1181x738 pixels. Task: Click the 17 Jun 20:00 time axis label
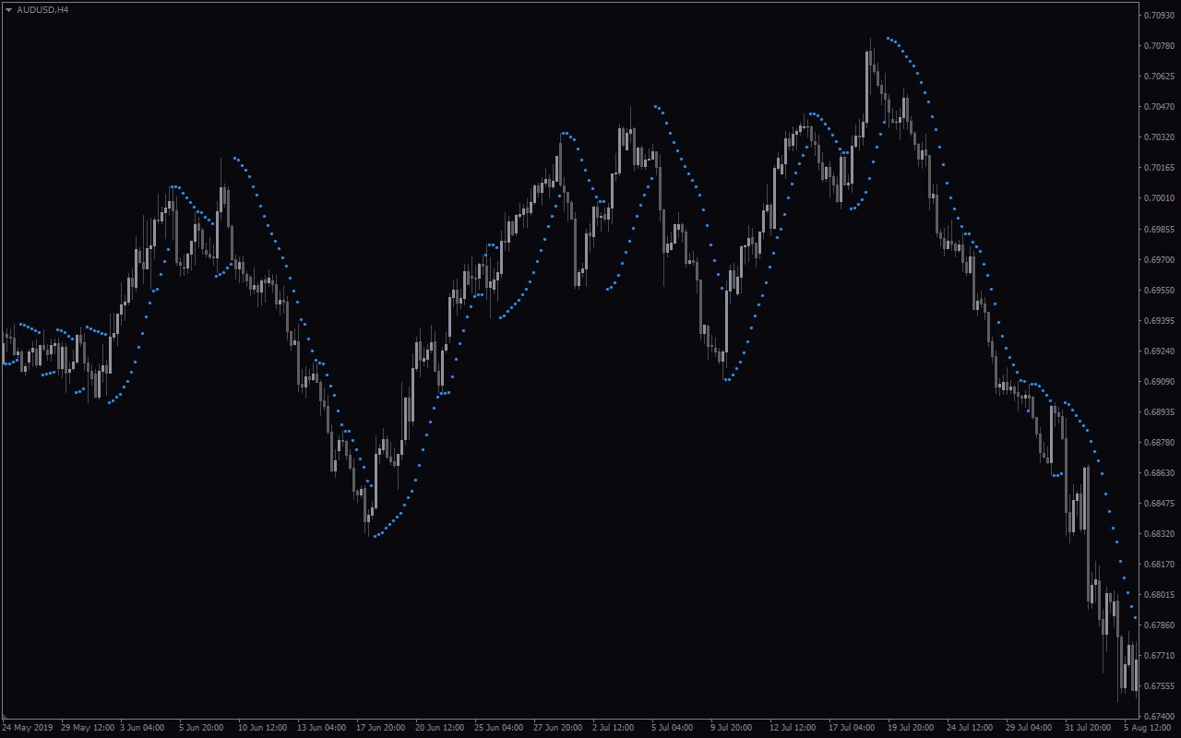pyautogui.click(x=380, y=728)
